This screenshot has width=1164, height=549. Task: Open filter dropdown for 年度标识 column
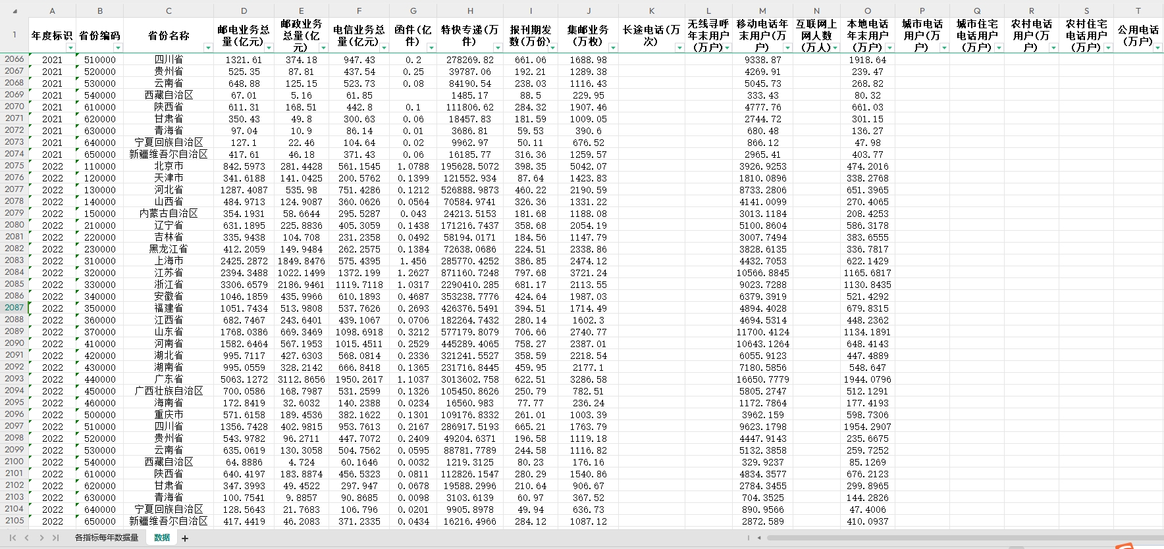pyautogui.click(x=70, y=47)
